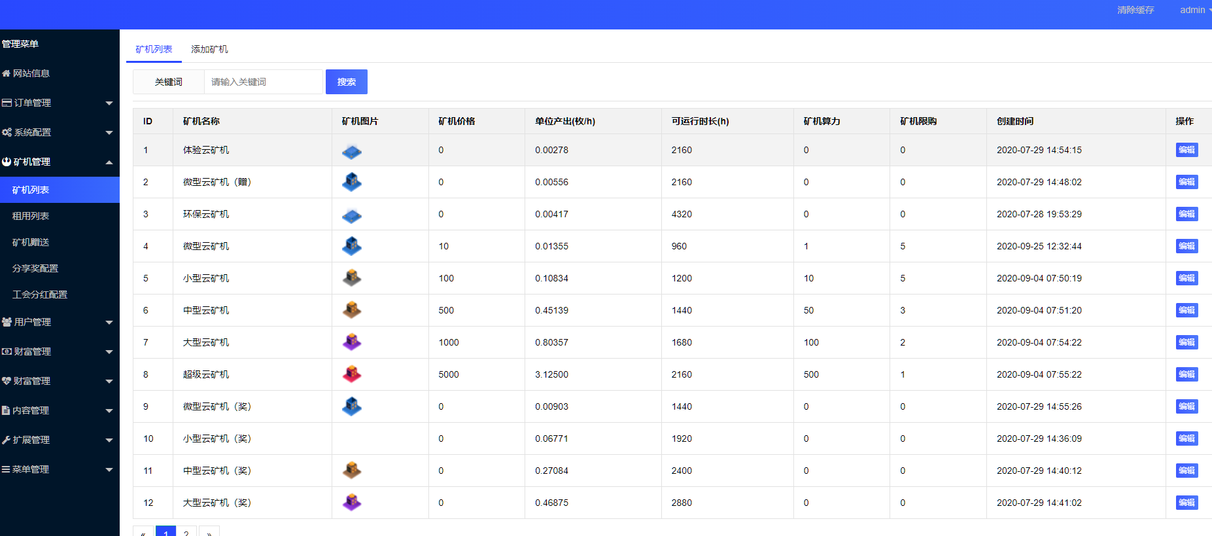Focus the 请输入关键词 search field
This screenshot has height=536, width=1212.
[263, 82]
